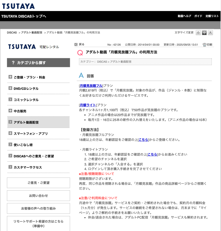Image resolution: width=221 pixels, height=231 pixels.
Task: Click the pink Q question icon
Action: (80, 53)
